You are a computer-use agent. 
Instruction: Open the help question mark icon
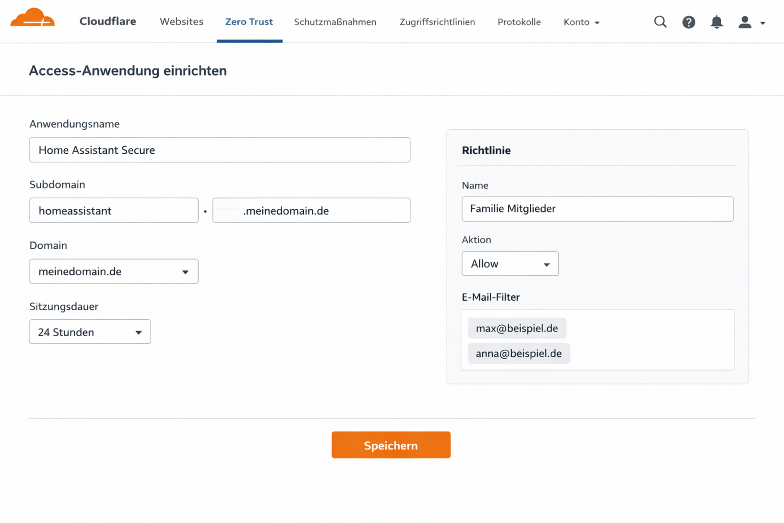(x=689, y=22)
